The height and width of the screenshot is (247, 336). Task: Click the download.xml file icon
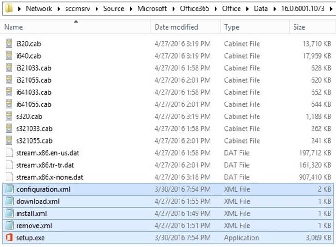(x=9, y=201)
